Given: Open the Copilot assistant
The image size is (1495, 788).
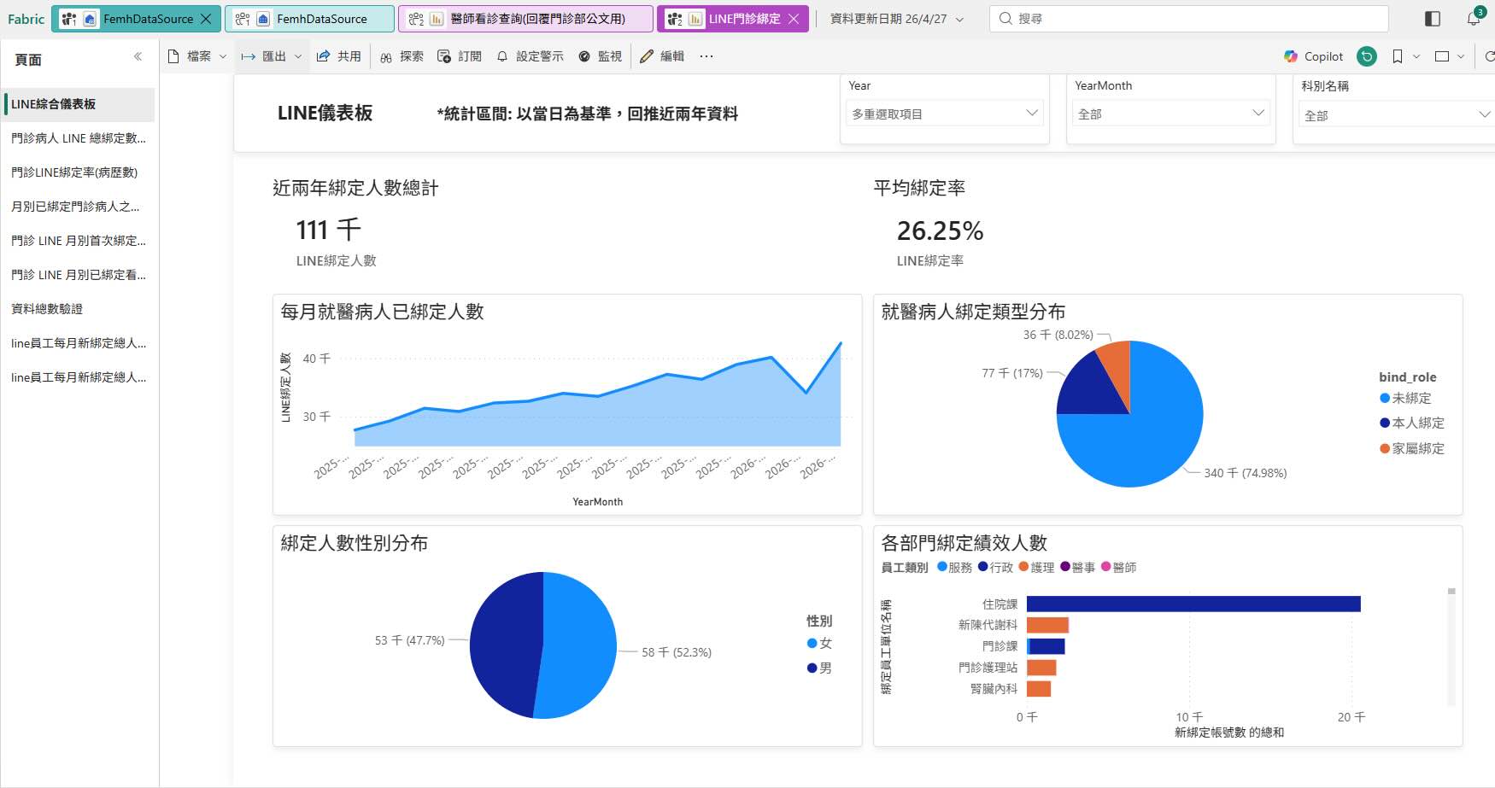Looking at the screenshot, I should [x=1313, y=56].
